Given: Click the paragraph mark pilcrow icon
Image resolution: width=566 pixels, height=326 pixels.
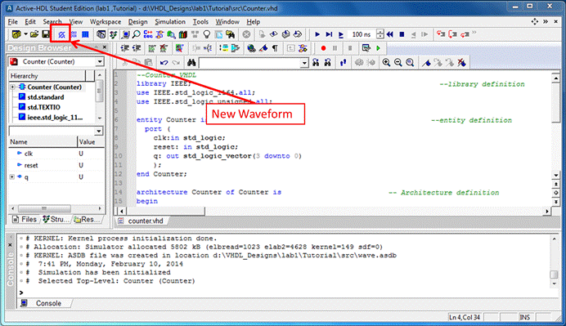Looking at the screenshot, I should point(275,48).
